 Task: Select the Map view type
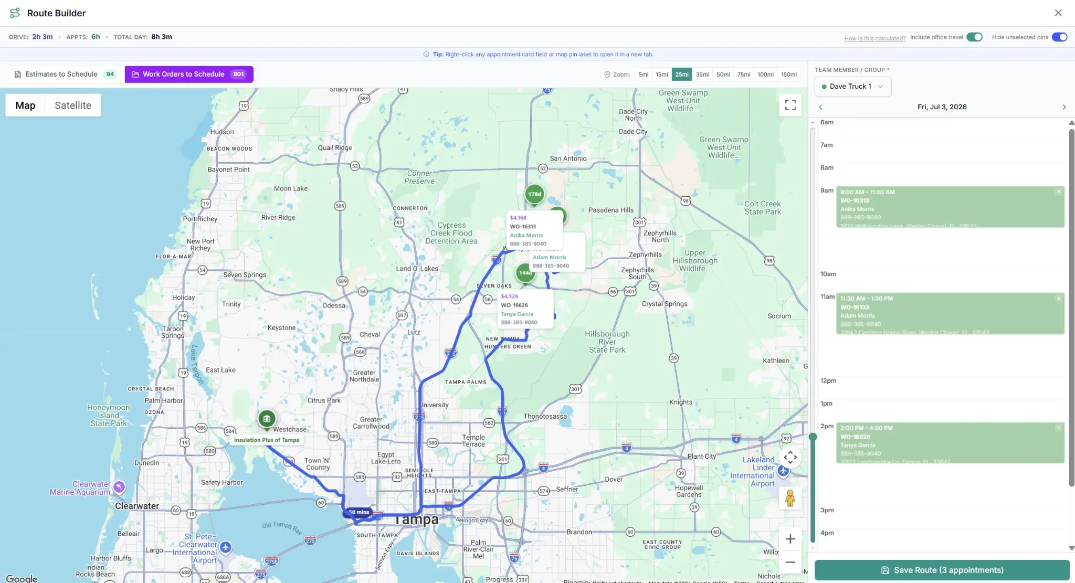(25, 105)
